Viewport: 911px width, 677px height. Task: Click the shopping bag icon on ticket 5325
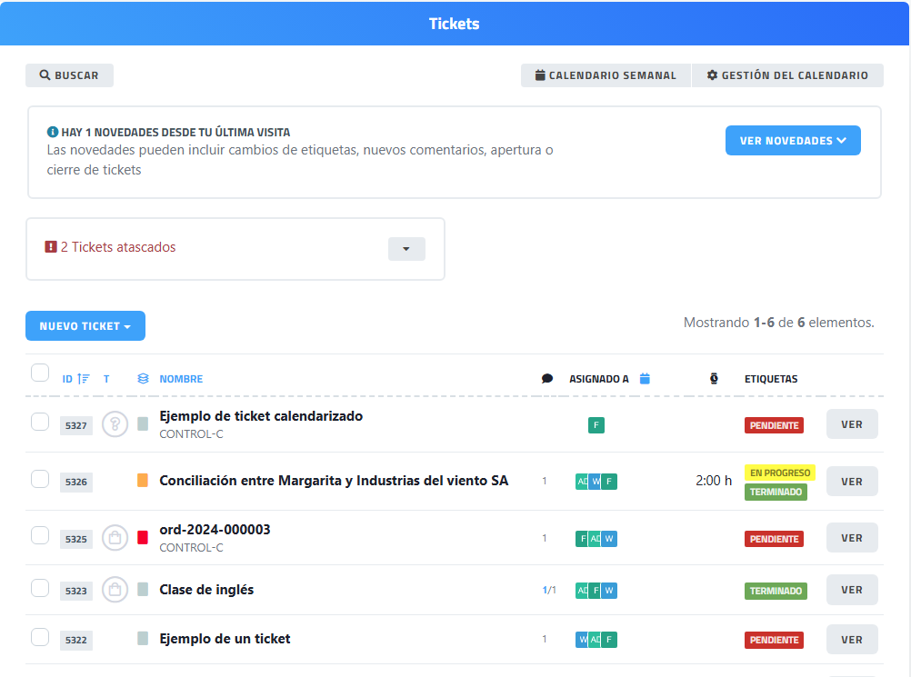point(115,538)
